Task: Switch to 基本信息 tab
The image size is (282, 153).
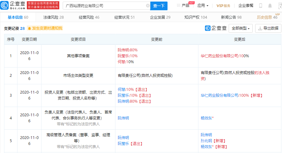Action: tap(18, 17)
